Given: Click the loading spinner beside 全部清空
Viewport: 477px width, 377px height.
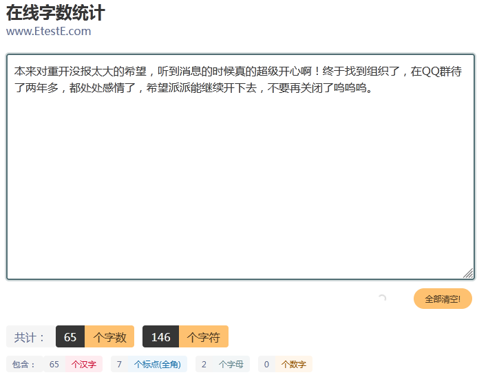Looking at the screenshot, I should click(382, 298).
